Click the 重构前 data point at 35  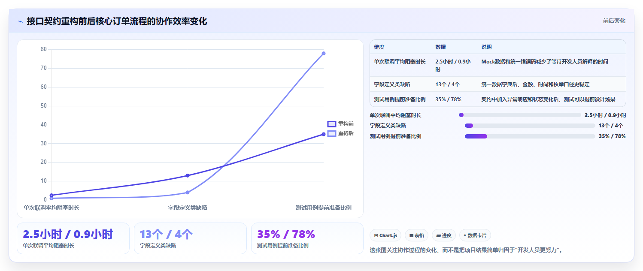pyautogui.click(x=324, y=134)
